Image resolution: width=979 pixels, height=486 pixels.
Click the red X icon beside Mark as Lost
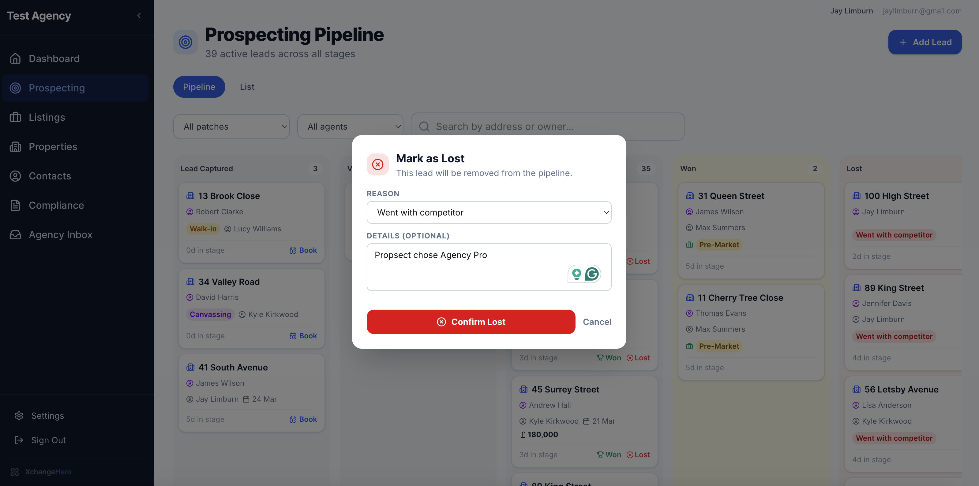pos(377,164)
